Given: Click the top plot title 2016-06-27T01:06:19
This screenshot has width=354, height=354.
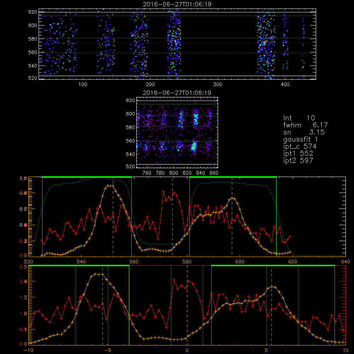Looking at the screenshot, I should (177, 4).
